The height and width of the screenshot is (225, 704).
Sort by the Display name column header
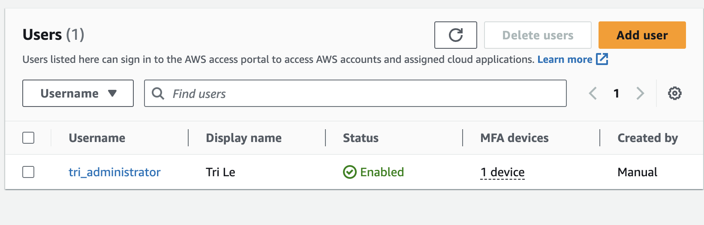click(244, 138)
